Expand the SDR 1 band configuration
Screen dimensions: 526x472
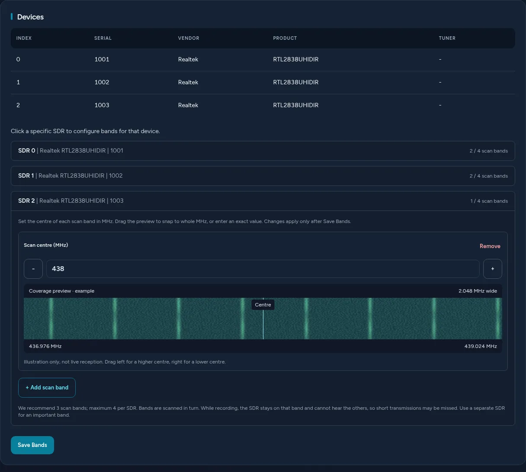click(x=263, y=176)
